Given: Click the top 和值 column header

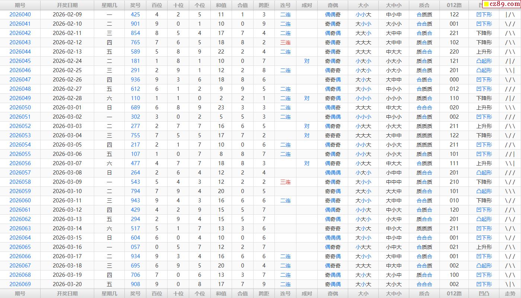Looking at the screenshot, I should (x=221, y=5).
